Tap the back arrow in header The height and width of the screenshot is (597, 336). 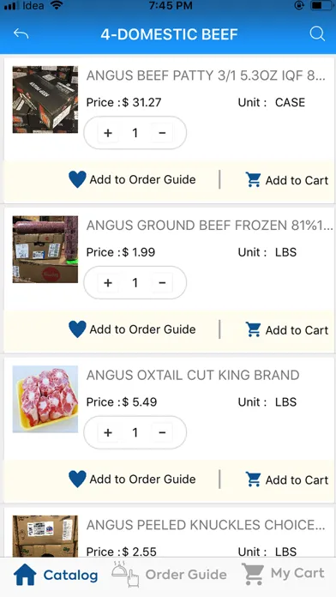click(21, 34)
